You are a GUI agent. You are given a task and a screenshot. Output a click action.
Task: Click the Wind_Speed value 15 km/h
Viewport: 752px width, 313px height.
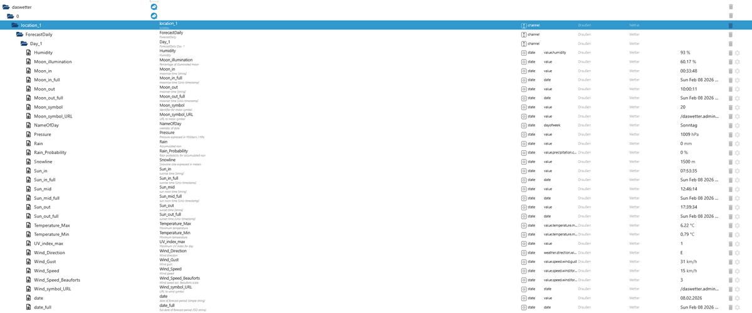[x=689, y=271]
